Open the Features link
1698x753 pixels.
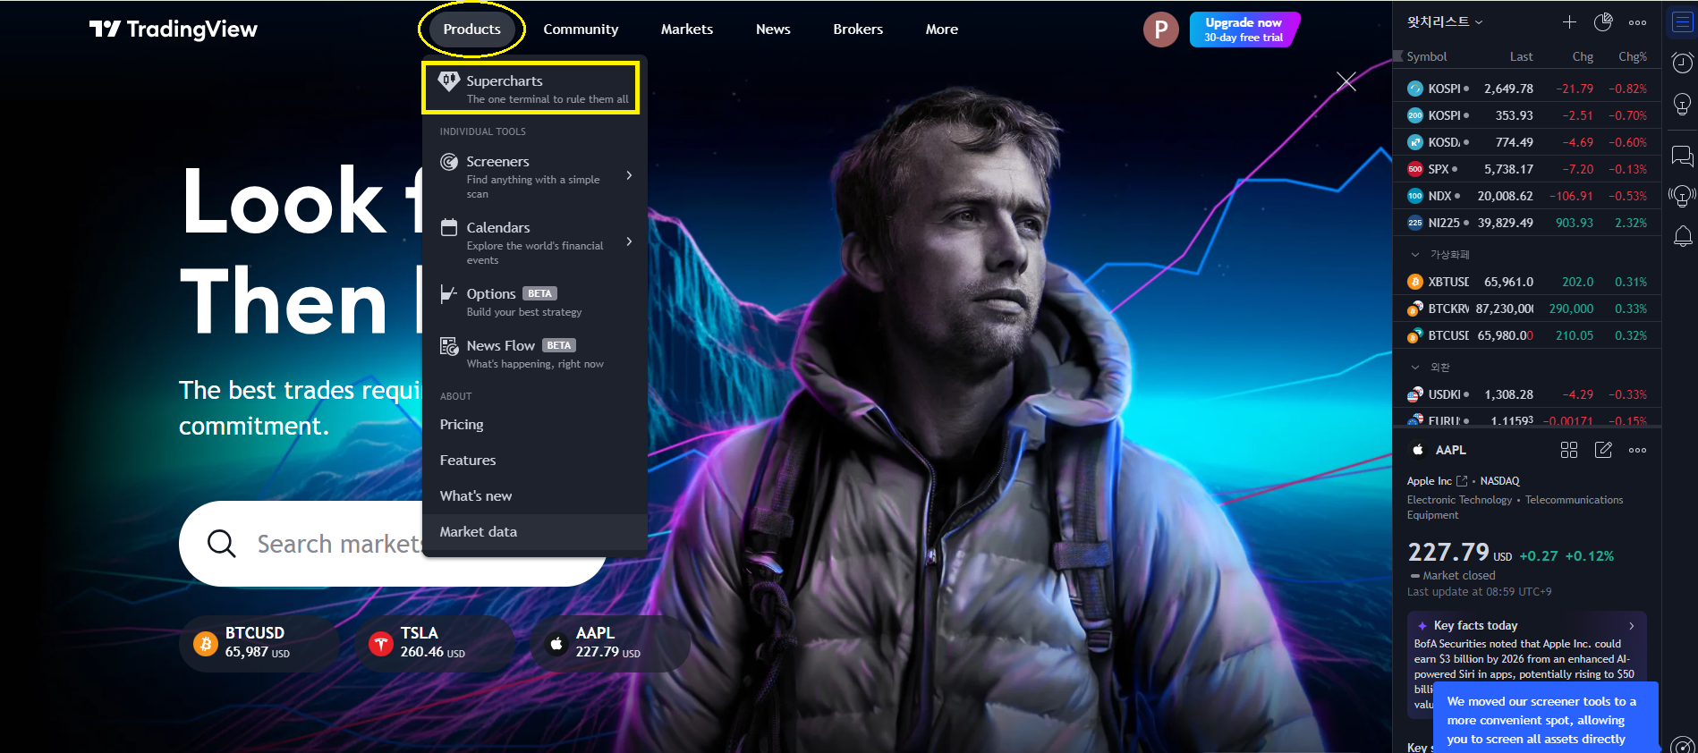(468, 461)
